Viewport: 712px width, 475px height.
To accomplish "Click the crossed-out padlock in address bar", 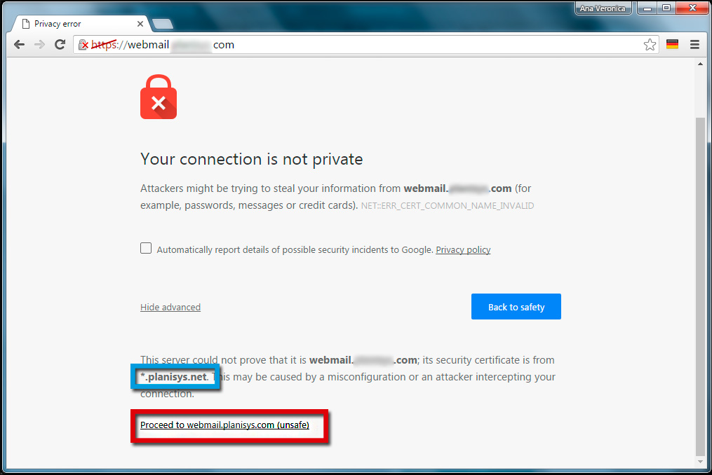I will point(83,44).
